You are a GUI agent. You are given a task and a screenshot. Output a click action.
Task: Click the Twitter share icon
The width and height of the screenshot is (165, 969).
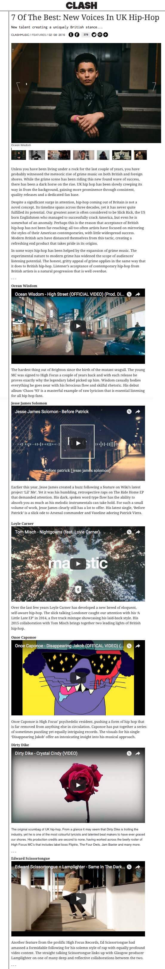point(94,35)
